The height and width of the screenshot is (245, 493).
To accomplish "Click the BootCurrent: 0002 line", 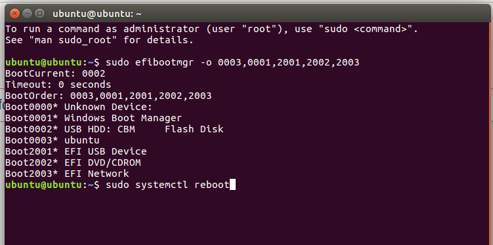I will [x=55, y=74].
